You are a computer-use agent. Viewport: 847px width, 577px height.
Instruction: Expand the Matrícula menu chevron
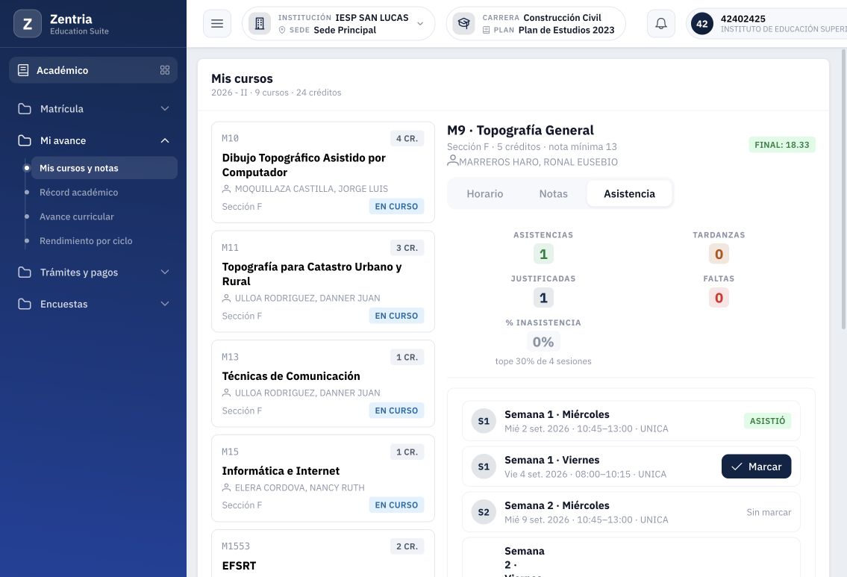point(165,108)
